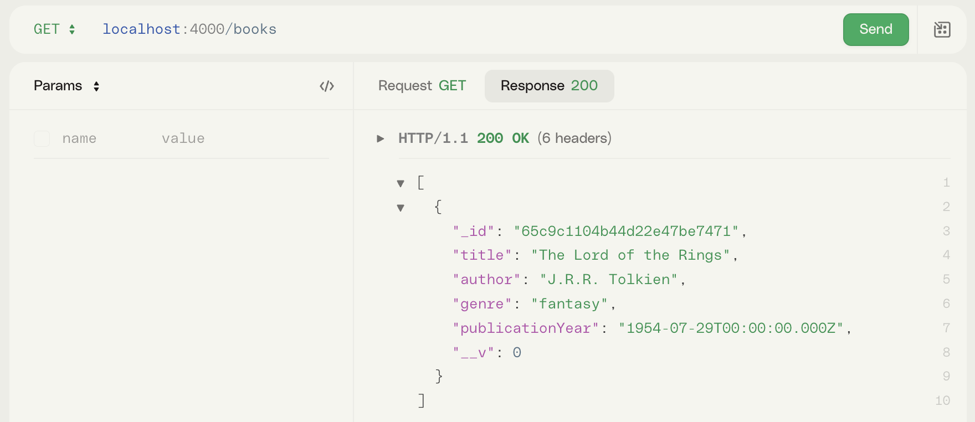Click the "J.R.R. Tolkien" author value

608,280
